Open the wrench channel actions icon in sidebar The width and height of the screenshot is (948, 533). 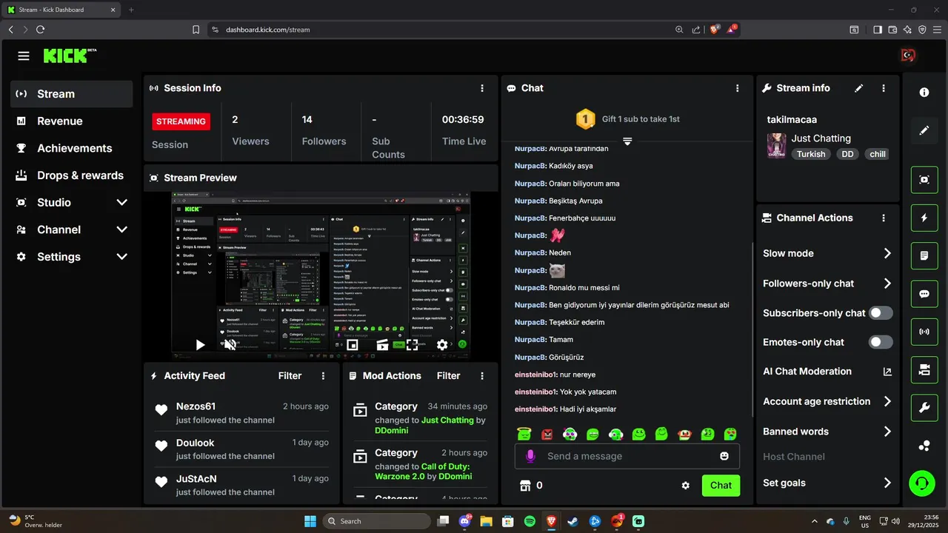924,408
